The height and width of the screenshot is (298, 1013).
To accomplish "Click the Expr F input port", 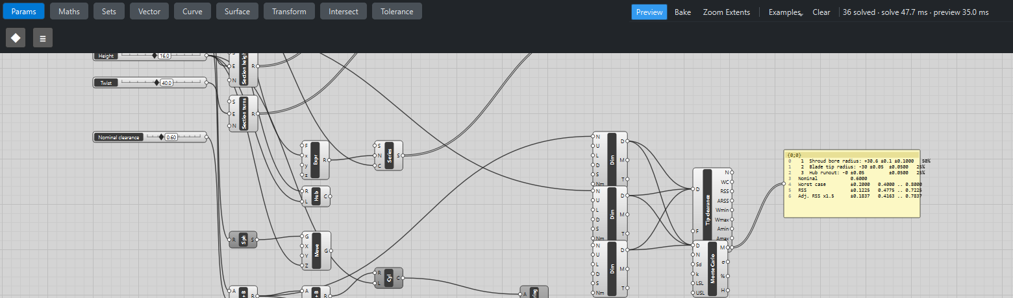I will pos(301,146).
